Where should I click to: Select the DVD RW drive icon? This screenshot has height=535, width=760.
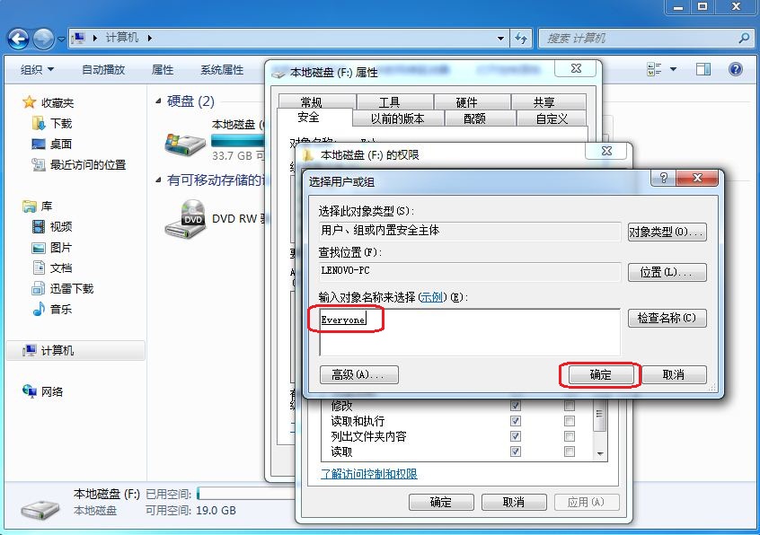point(185,219)
